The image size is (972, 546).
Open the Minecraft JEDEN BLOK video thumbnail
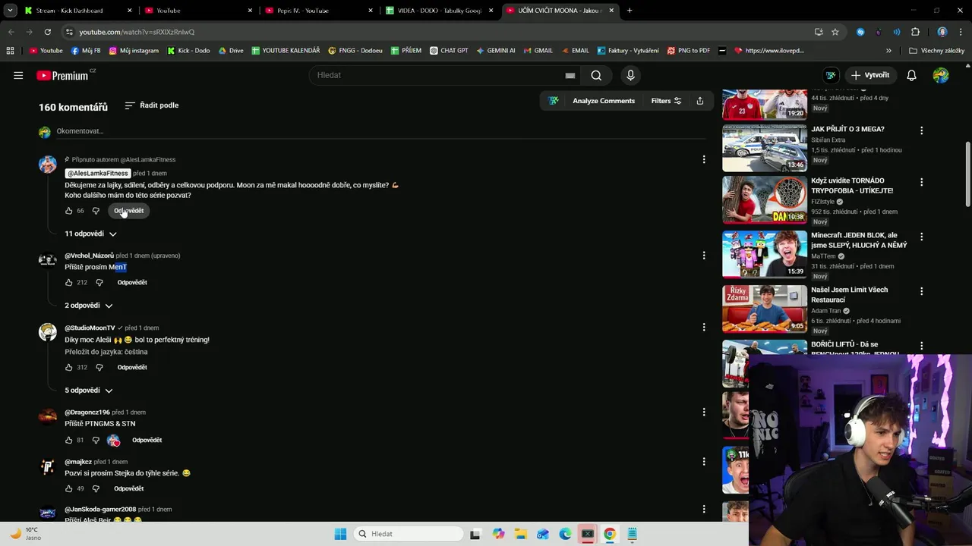(765, 255)
